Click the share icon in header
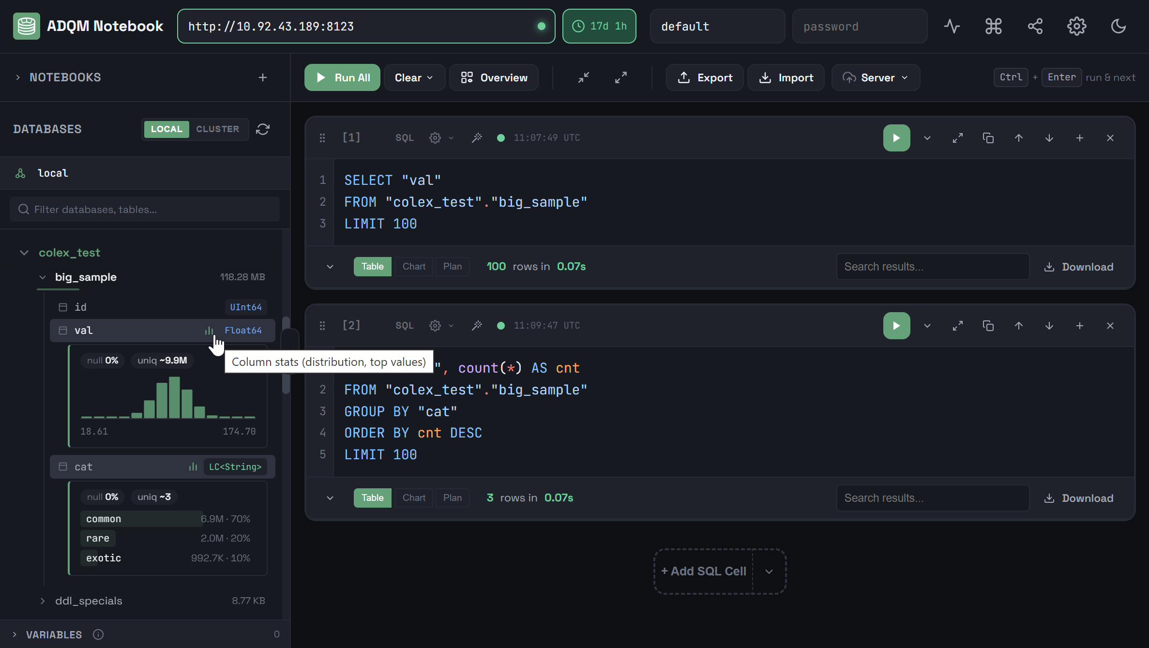The width and height of the screenshot is (1149, 648). (1035, 26)
